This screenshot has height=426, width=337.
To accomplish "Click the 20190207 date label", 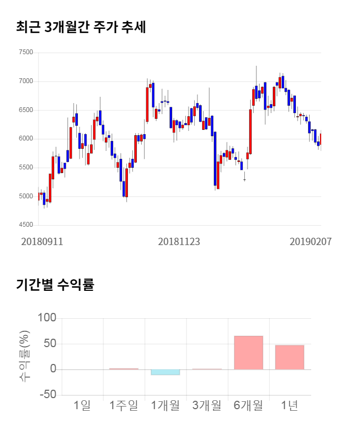I will (311, 241).
